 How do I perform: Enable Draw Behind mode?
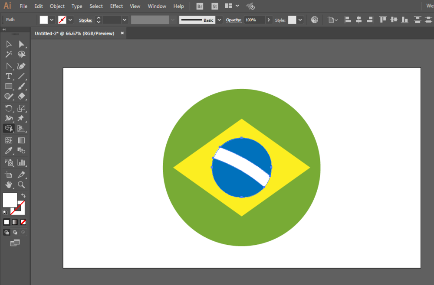(15, 232)
